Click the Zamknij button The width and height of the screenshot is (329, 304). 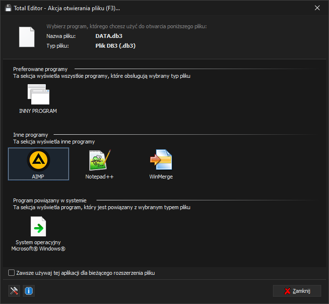coord(297,291)
